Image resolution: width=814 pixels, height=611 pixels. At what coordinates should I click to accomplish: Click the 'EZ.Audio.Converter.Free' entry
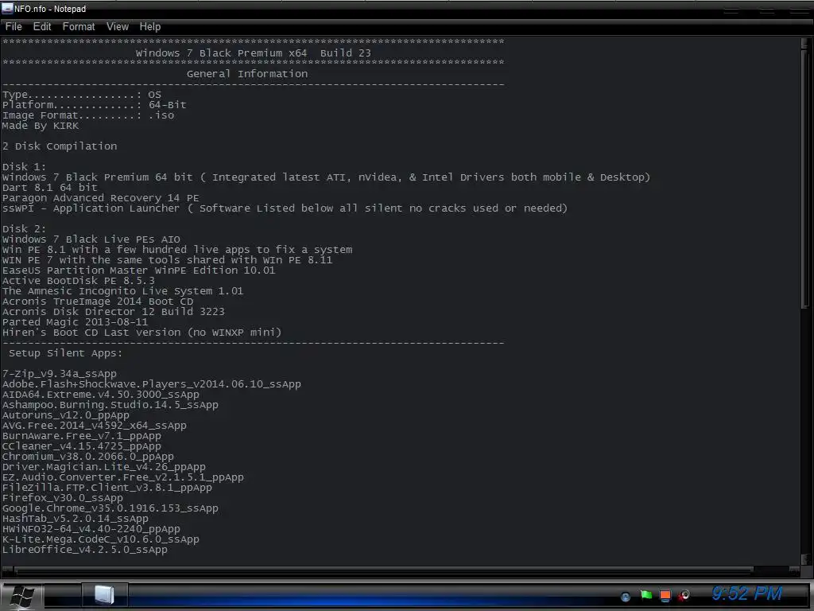[x=123, y=477]
